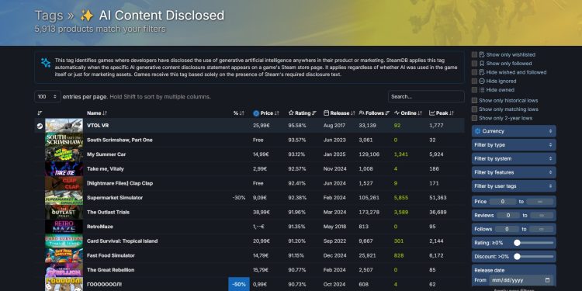Open Filter by features dropdown
Viewport: 582px width, 291px height.
click(x=514, y=172)
